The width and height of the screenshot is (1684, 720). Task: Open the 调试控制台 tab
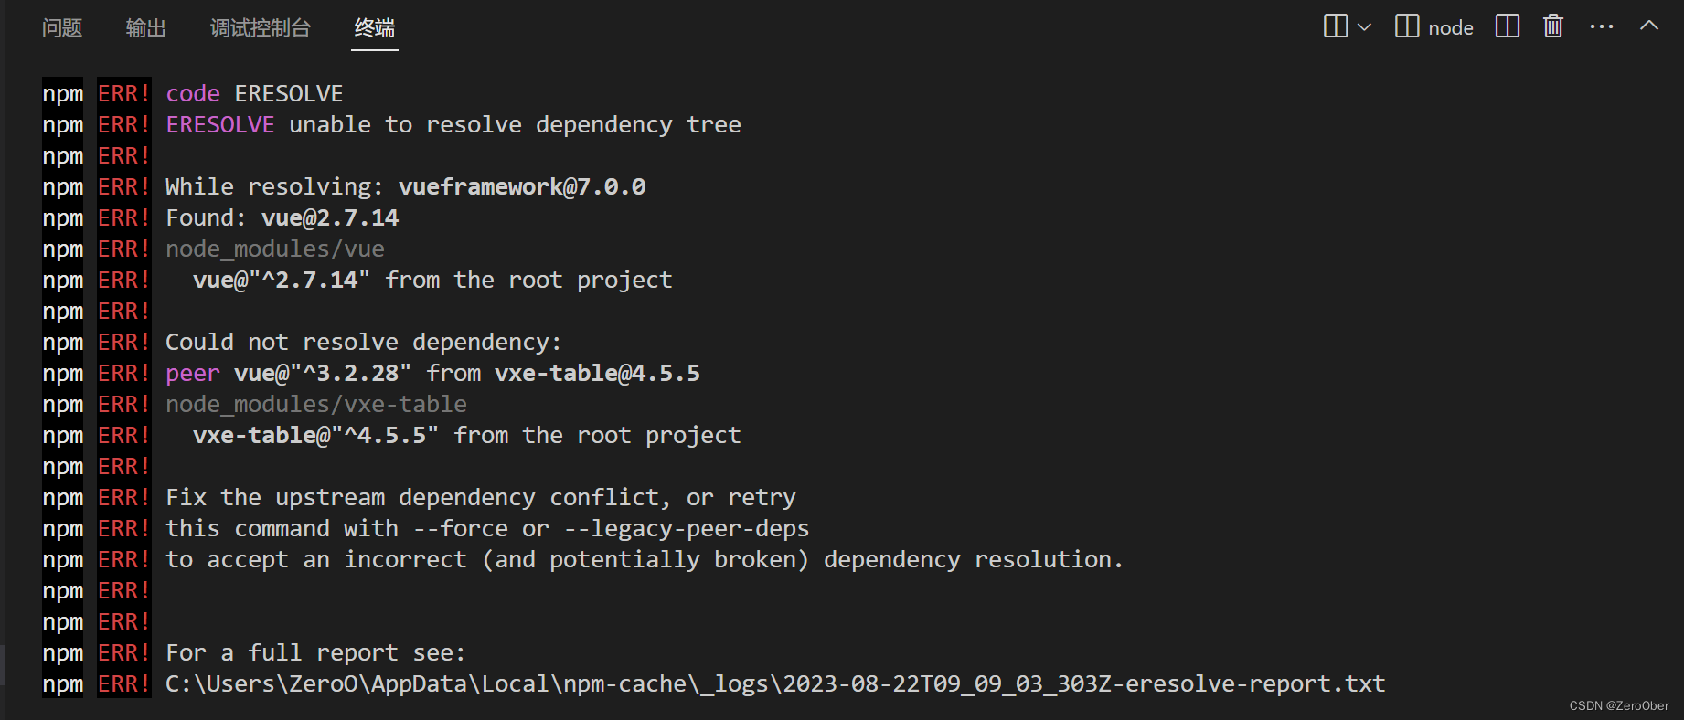click(261, 28)
